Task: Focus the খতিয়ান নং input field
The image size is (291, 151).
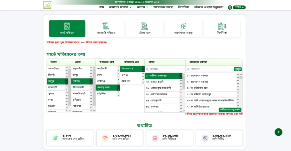Action: (211, 69)
